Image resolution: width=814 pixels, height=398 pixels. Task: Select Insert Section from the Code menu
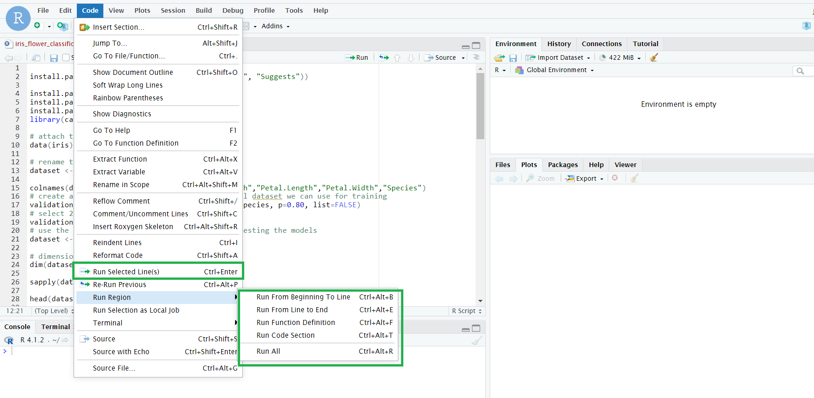click(x=158, y=27)
